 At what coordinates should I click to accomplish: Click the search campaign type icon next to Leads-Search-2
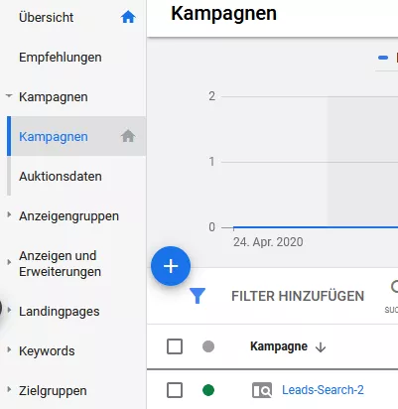(x=262, y=390)
